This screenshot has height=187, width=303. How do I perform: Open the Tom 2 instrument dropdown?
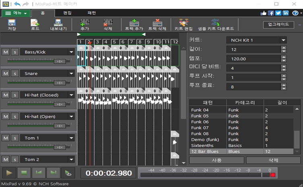coord(71,159)
